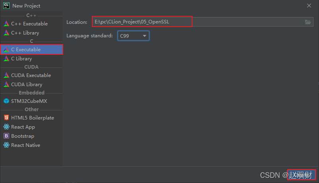The height and width of the screenshot is (183, 319).
Task: Select the STM32CubeMX embedded project
Action: pyautogui.click(x=31, y=101)
